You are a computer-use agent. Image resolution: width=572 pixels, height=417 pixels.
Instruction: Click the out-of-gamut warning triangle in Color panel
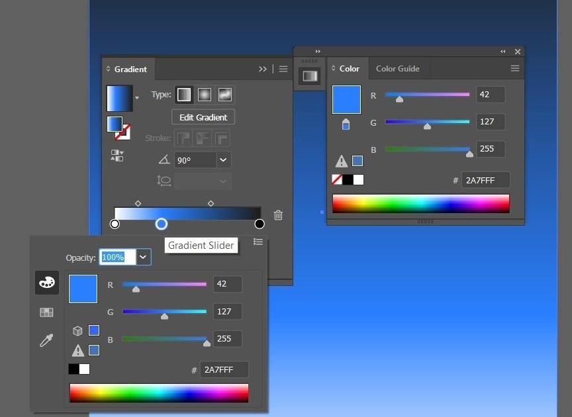(342, 161)
